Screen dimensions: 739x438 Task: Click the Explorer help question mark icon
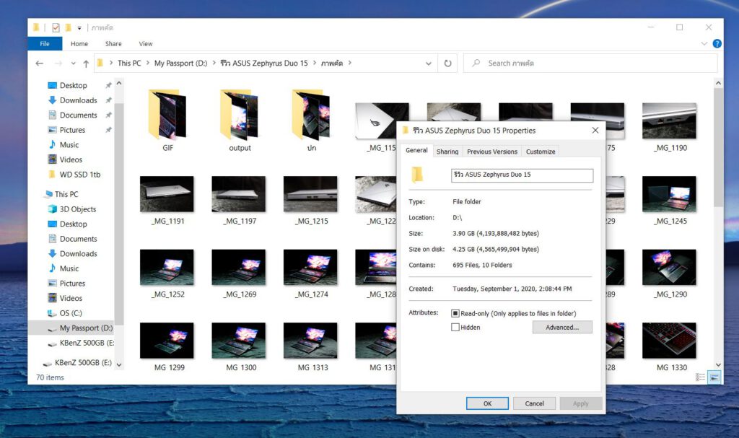(x=717, y=43)
